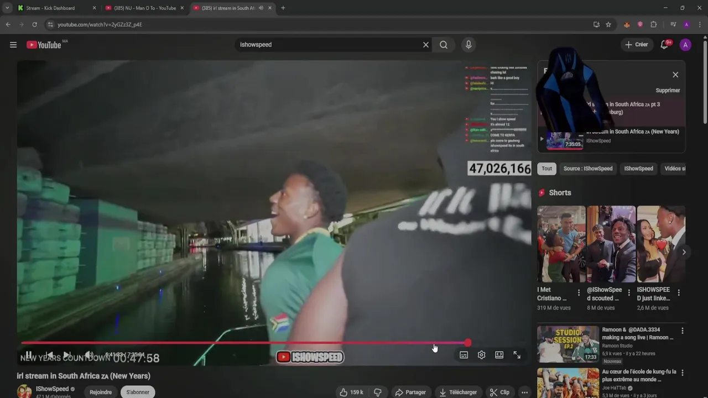Click the YouTube search input field
The width and height of the screenshot is (708, 398).
pyautogui.click(x=329, y=45)
